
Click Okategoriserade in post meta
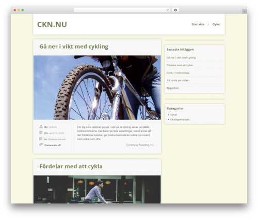[57, 139]
